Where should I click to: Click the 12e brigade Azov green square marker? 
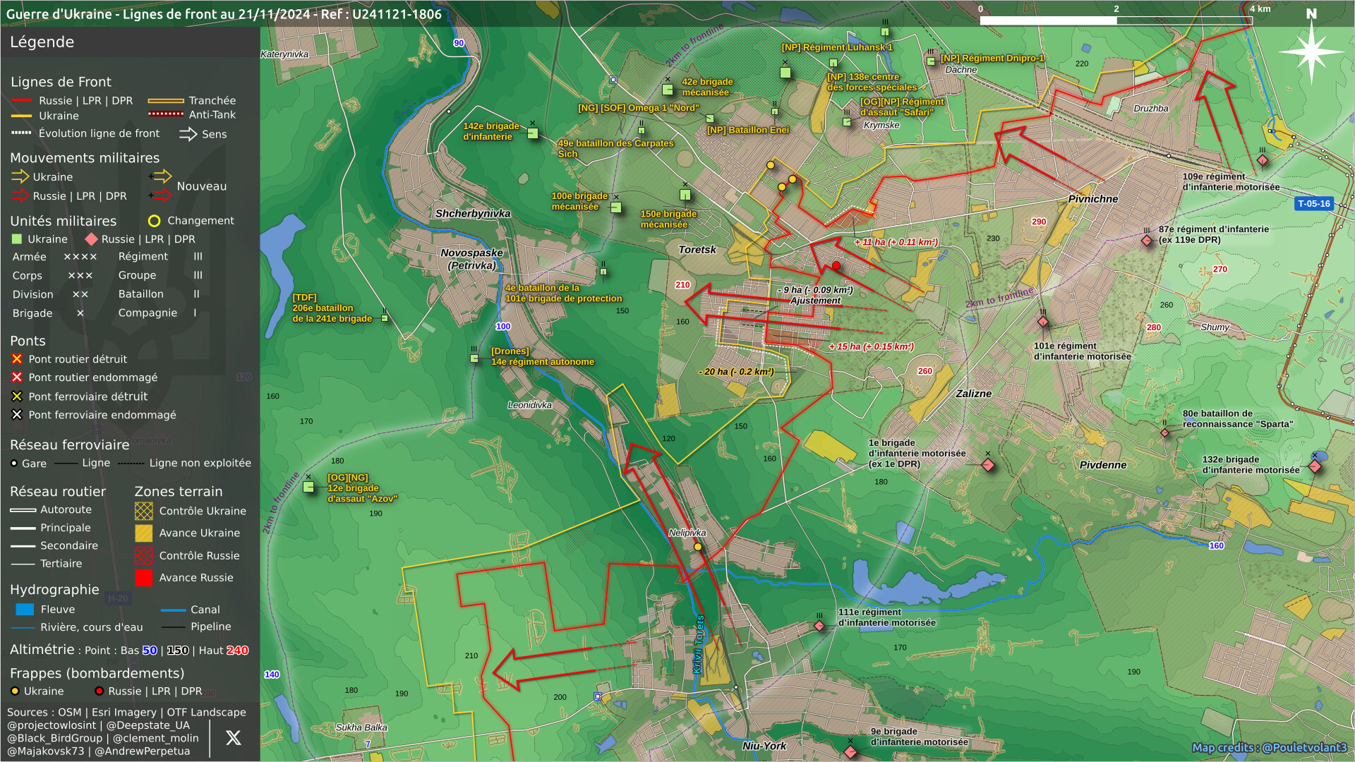pyautogui.click(x=308, y=487)
